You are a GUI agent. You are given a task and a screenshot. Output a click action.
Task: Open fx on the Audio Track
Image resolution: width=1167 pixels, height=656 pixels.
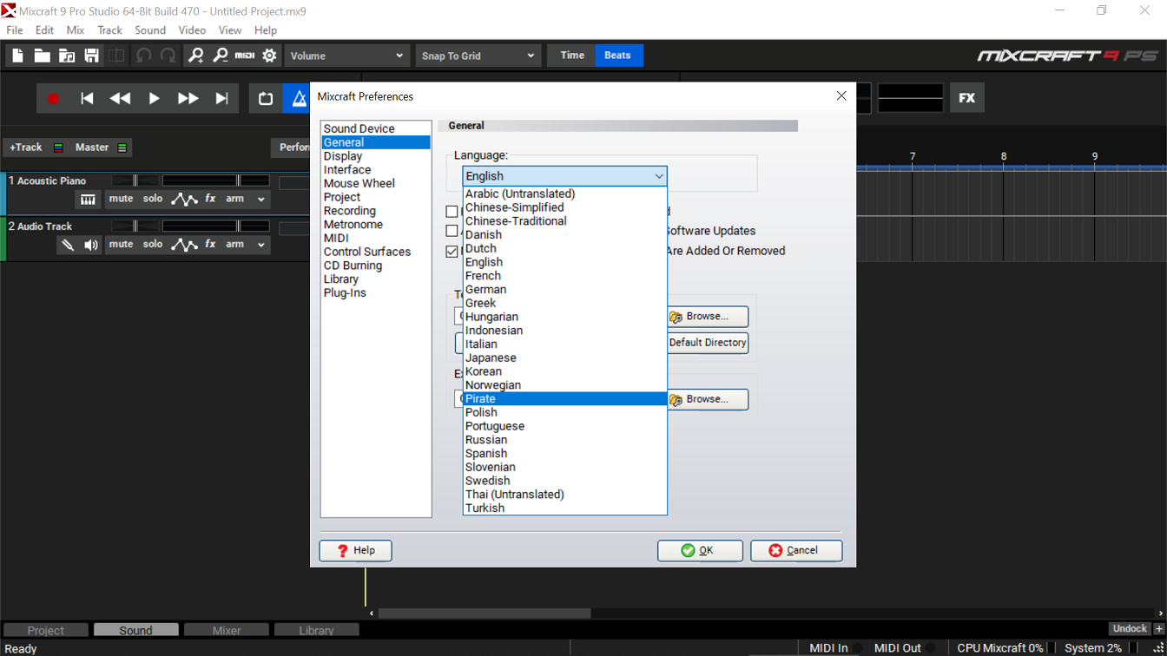(x=210, y=245)
